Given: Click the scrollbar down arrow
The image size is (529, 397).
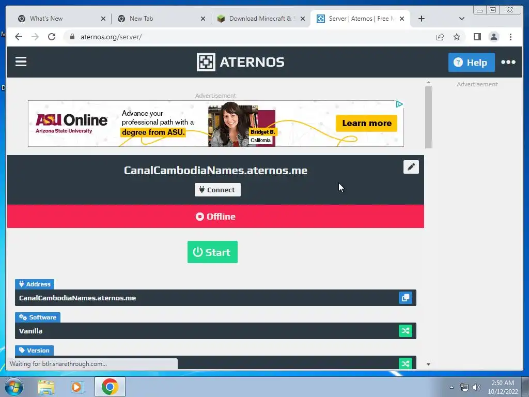Looking at the screenshot, I should 428,364.
